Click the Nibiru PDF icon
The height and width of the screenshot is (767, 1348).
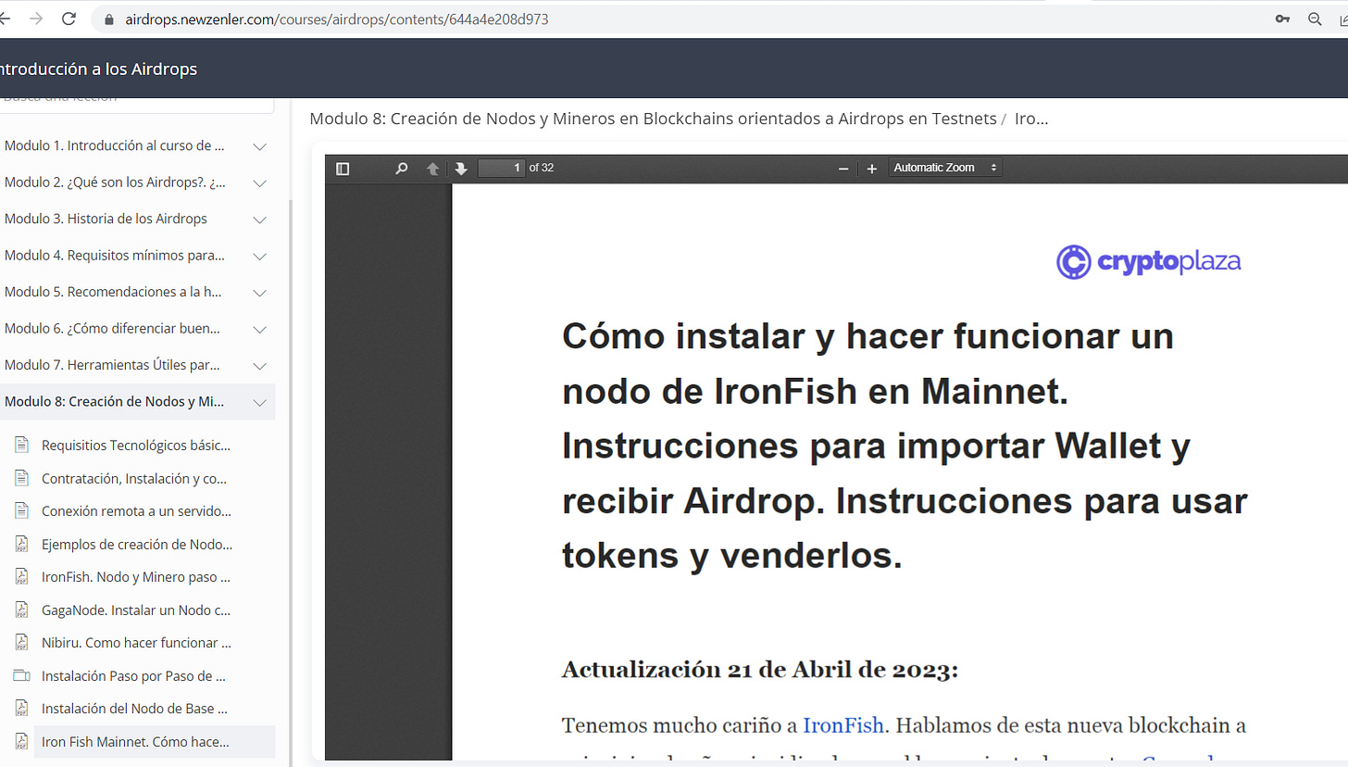22,643
